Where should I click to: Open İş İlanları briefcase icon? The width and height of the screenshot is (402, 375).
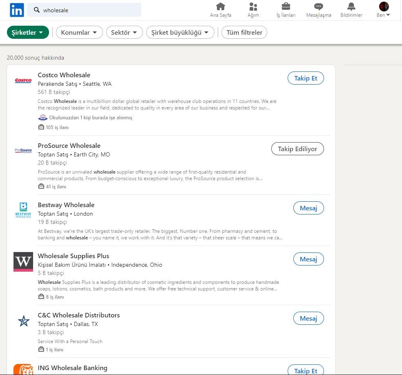click(x=286, y=6)
